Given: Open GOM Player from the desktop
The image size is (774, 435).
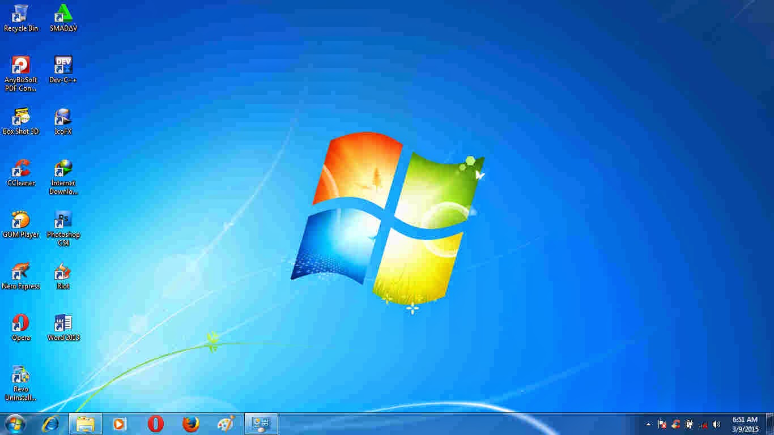Looking at the screenshot, I should 21,221.
